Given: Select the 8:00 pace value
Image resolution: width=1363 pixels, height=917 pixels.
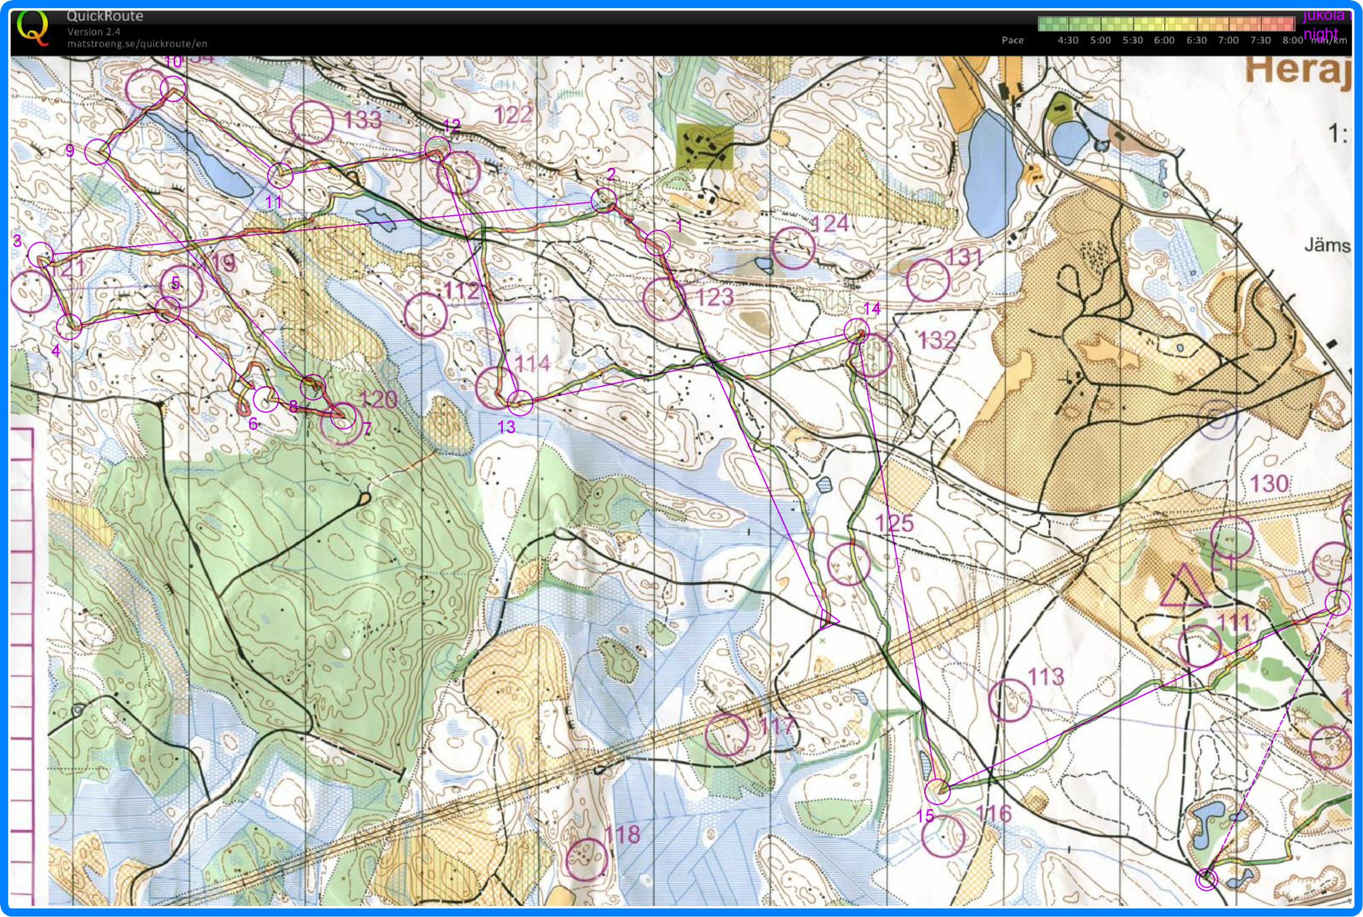Looking at the screenshot, I should coord(1292,40).
